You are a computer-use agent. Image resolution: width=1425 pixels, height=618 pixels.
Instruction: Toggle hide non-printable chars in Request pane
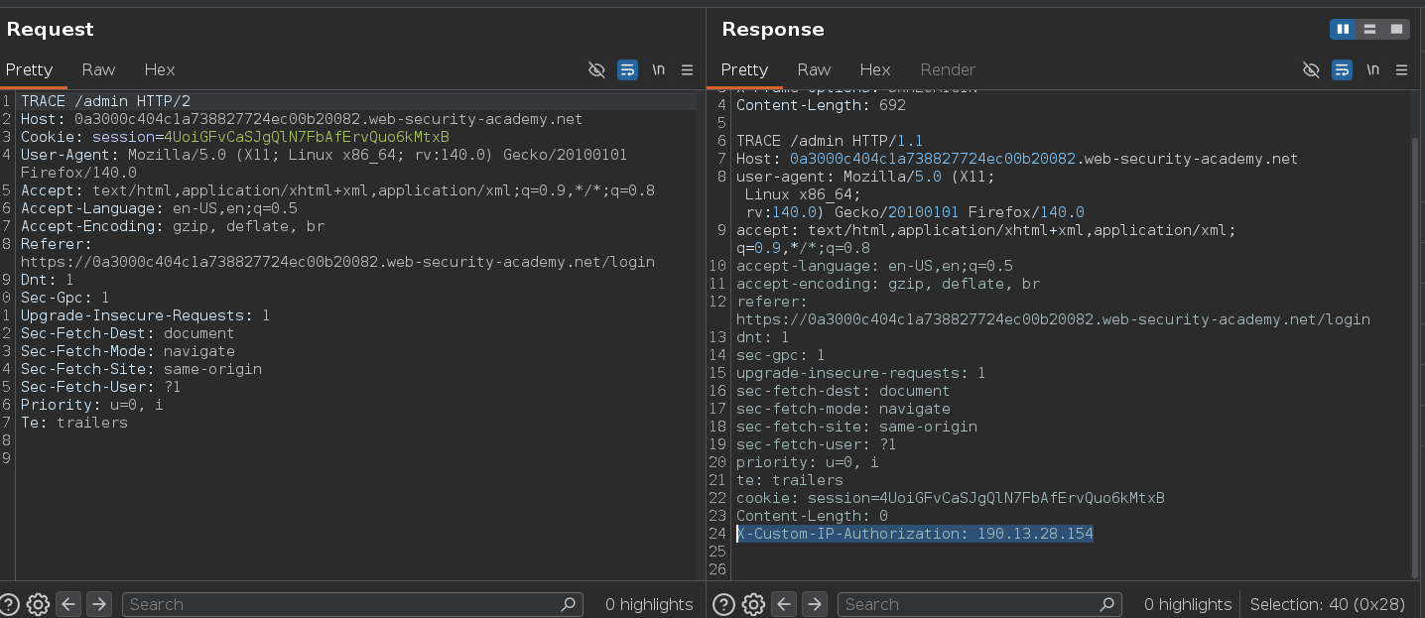click(596, 69)
